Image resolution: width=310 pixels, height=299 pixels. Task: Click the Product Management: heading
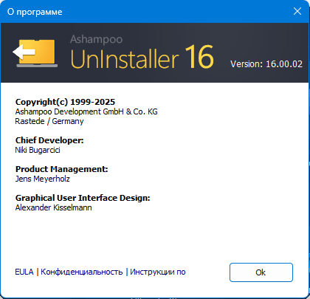click(x=61, y=169)
